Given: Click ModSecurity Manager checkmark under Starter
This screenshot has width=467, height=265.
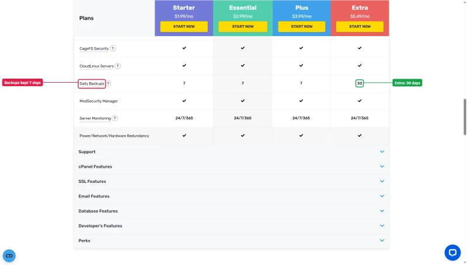Looking at the screenshot, I should pyautogui.click(x=184, y=101).
